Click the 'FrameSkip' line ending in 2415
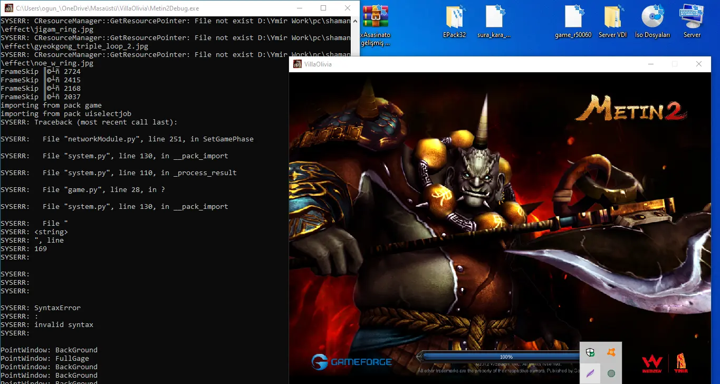The height and width of the screenshot is (384, 720). (41, 80)
